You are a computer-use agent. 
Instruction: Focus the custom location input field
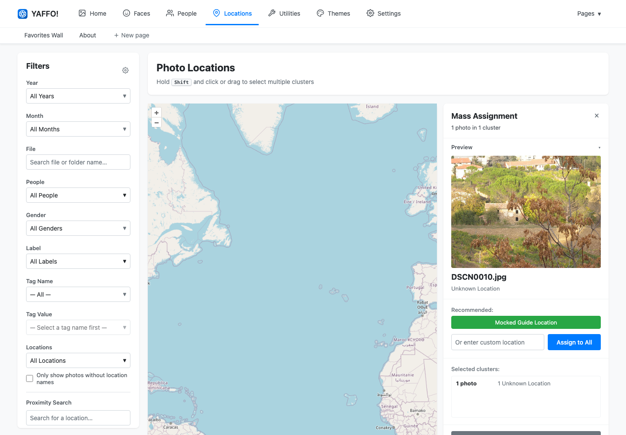pos(498,342)
